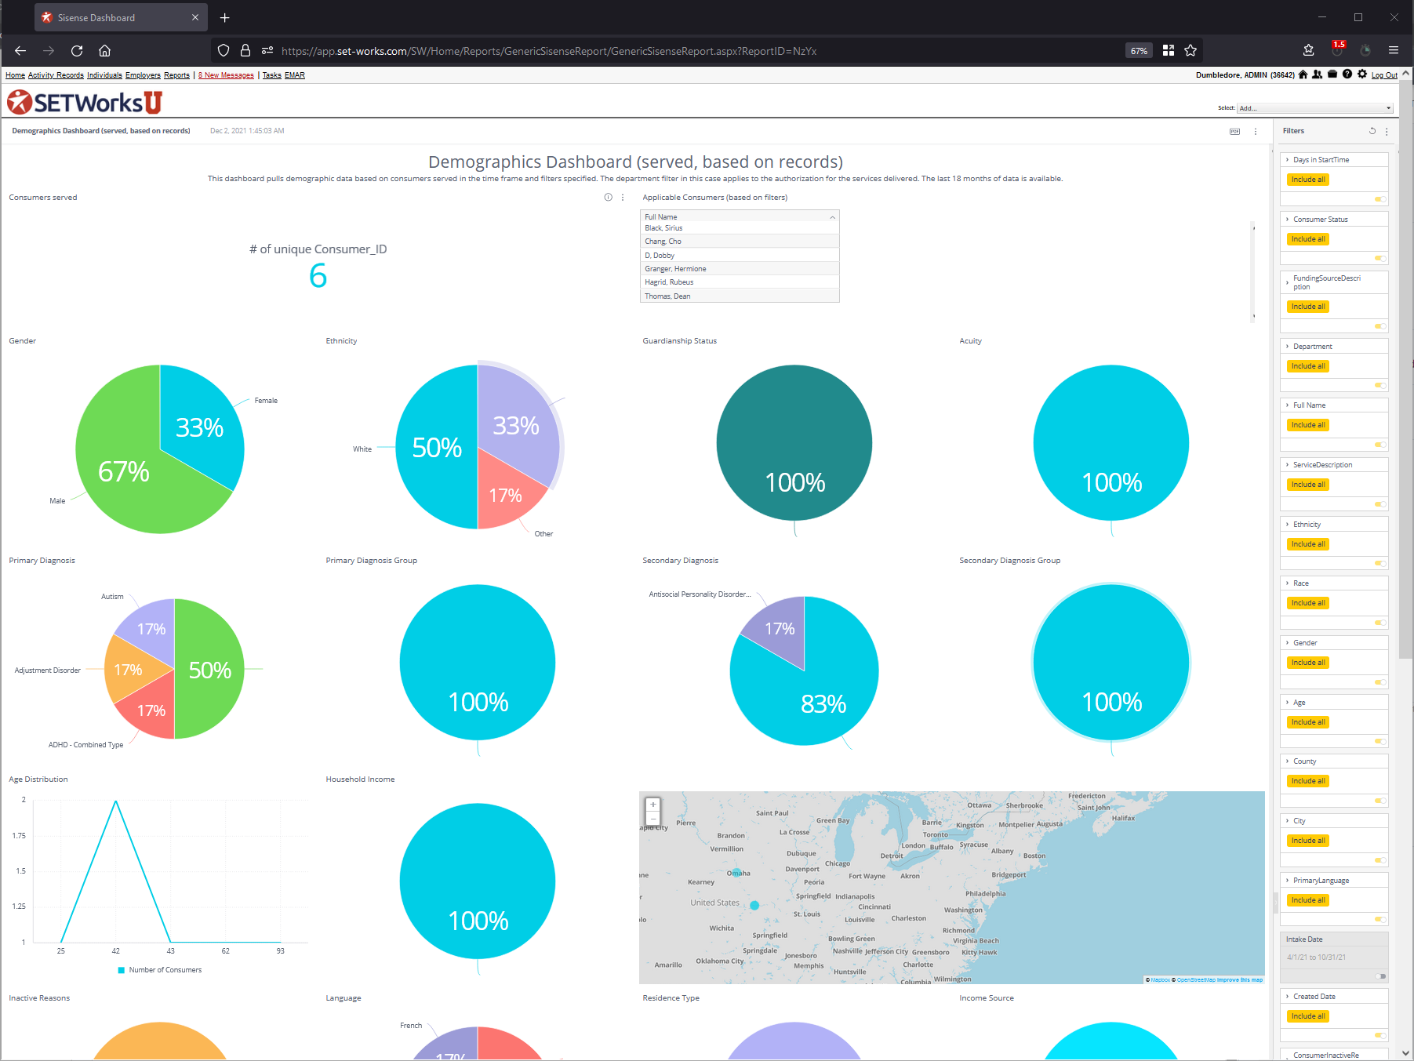Open the Select Add... dropdown
Image resolution: width=1414 pixels, height=1061 pixels.
click(x=1314, y=108)
